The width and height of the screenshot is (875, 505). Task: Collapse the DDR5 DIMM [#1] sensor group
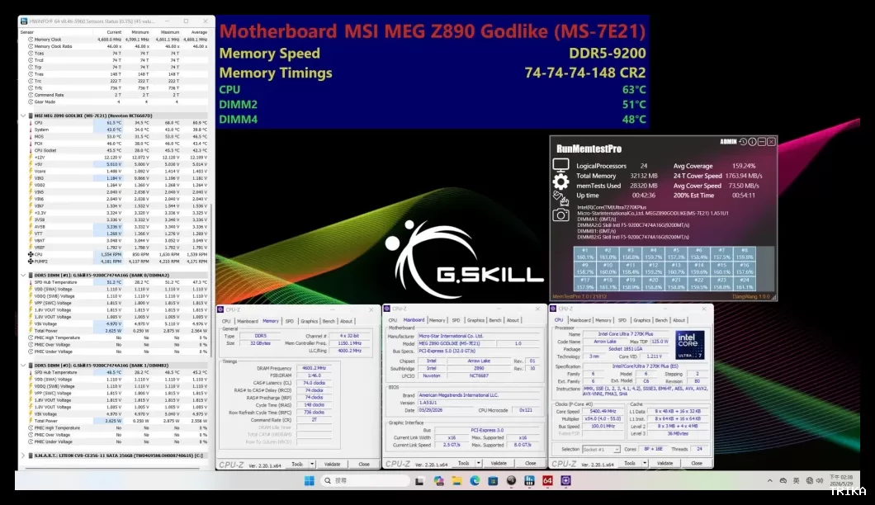[x=23, y=275]
